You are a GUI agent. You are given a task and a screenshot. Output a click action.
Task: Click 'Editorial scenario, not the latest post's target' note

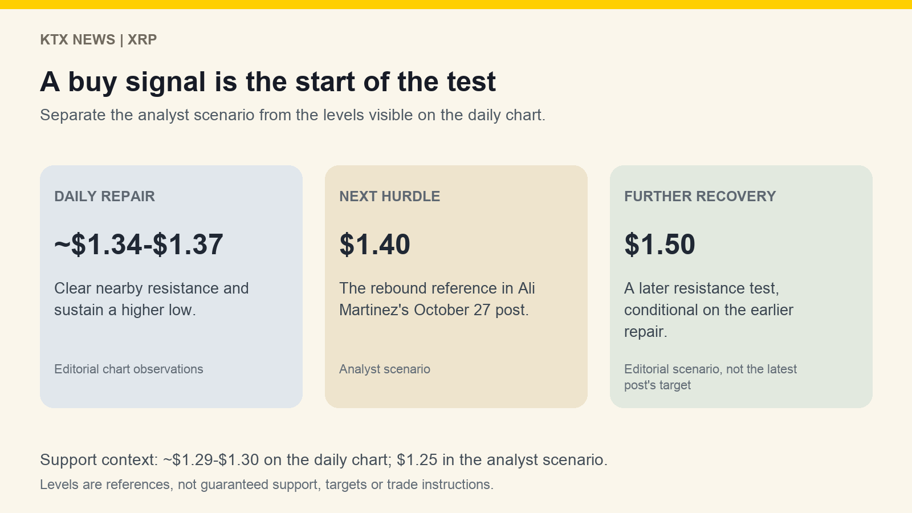click(710, 377)
